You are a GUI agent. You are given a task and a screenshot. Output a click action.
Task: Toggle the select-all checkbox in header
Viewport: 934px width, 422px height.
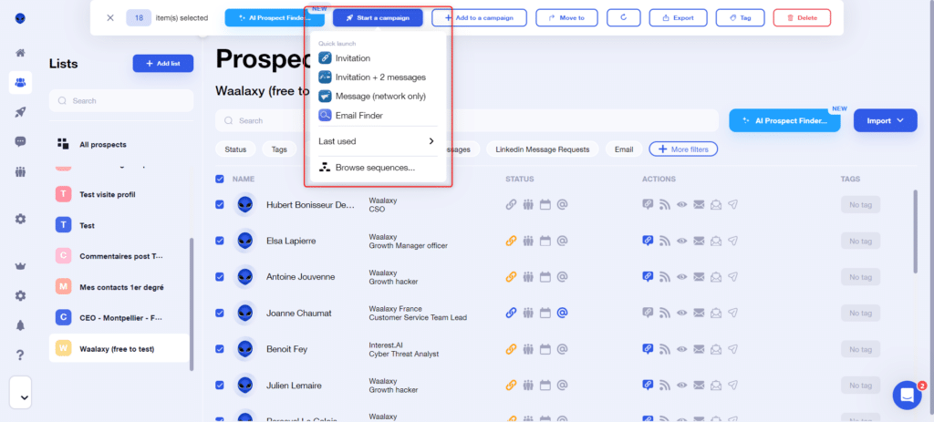219,179
